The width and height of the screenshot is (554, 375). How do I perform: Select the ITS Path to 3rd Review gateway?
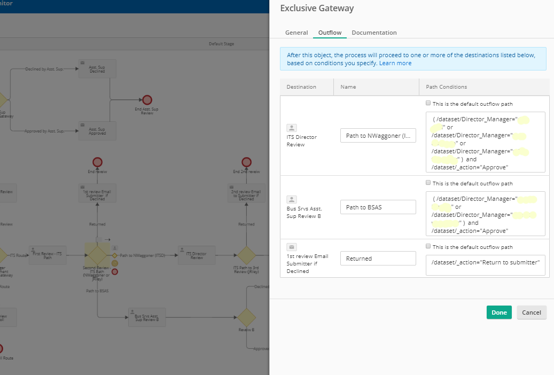[246, 255]
